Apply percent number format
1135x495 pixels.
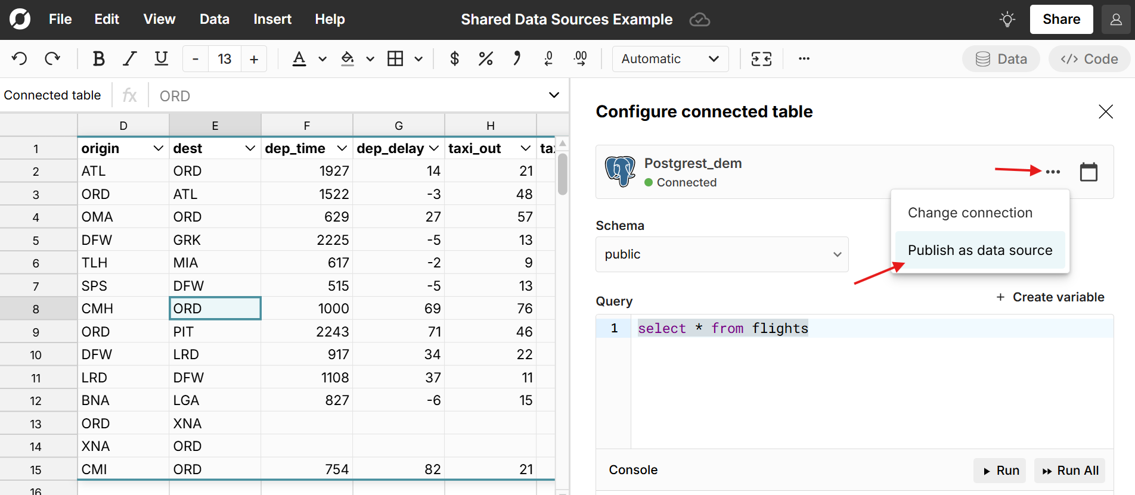[x=485, y=58]
